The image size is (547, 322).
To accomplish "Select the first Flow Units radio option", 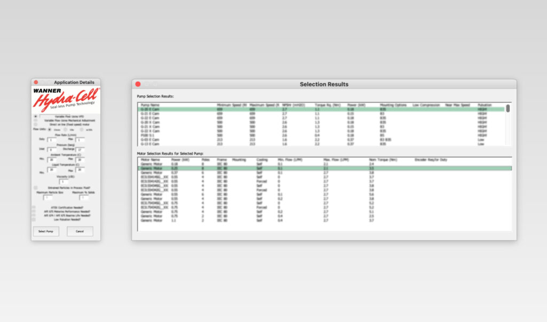I will (x=50, y=130).
